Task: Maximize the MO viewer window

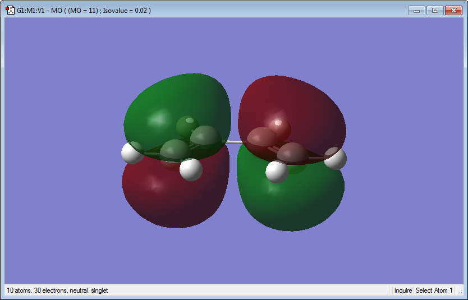Action: tap(435, 11)
